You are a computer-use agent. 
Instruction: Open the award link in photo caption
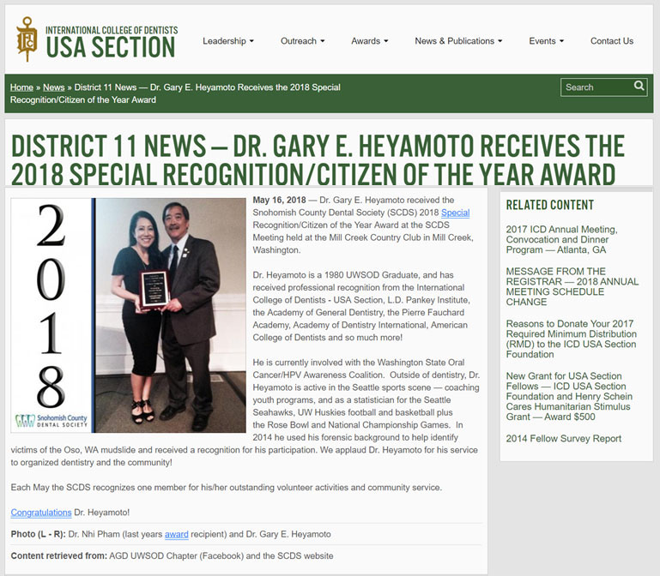pyautogui.click(x=176, y=534)
